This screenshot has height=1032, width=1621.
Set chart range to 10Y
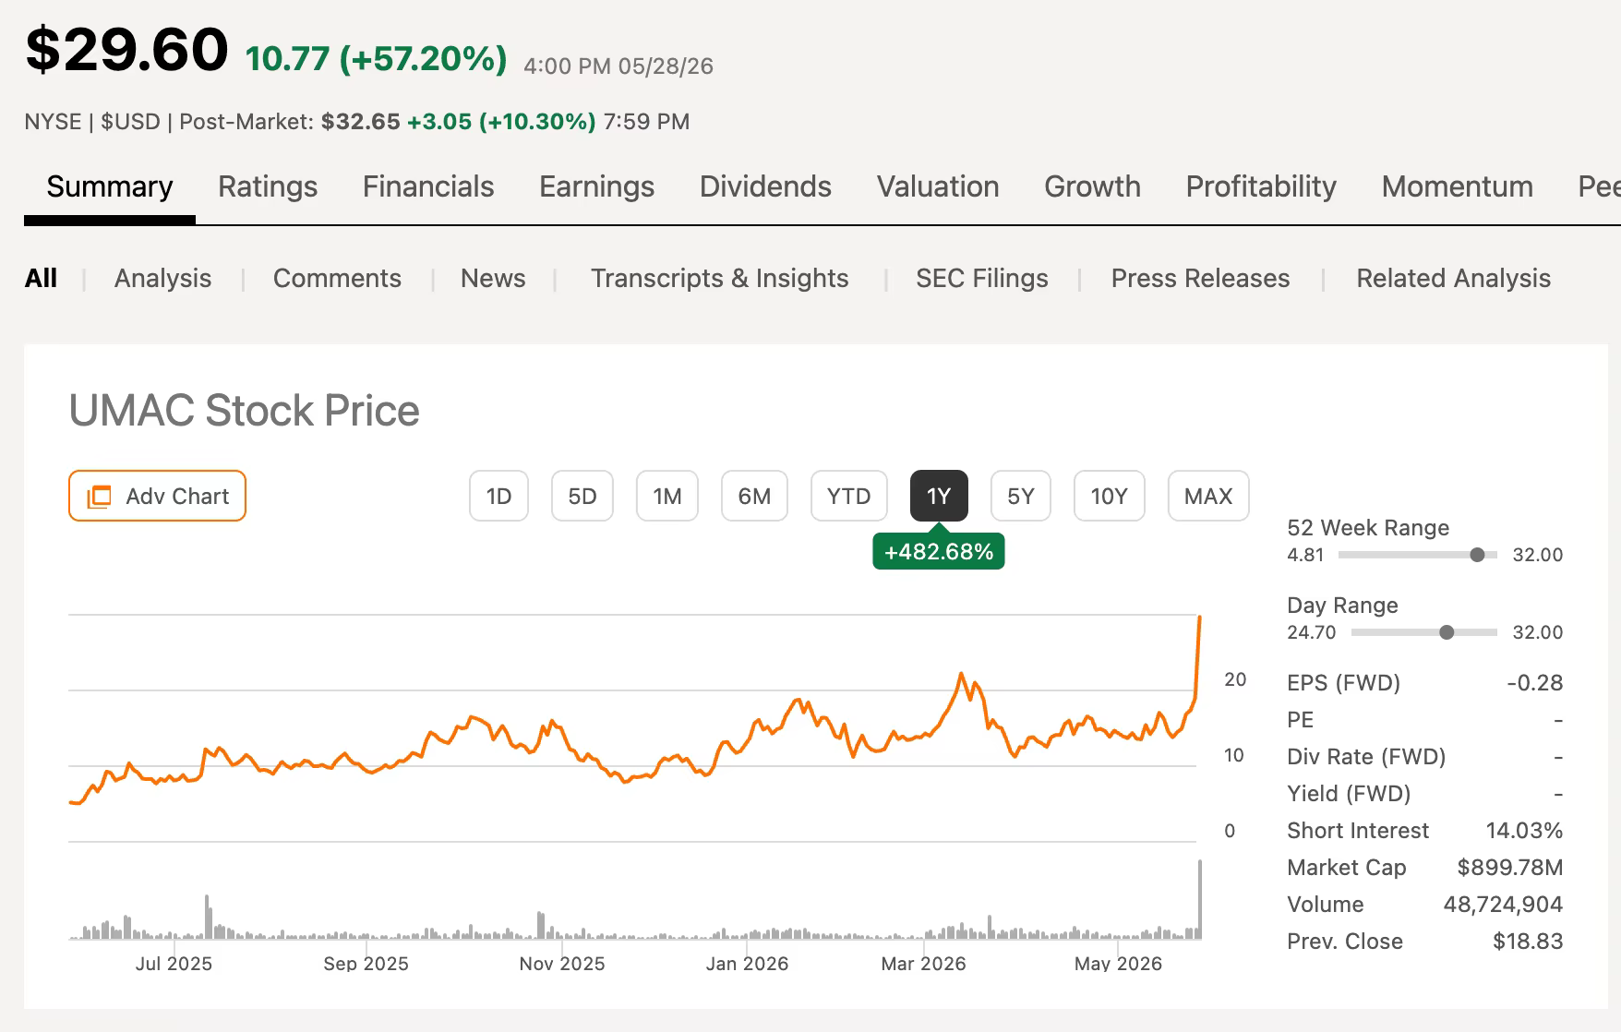coord(1110,496)
